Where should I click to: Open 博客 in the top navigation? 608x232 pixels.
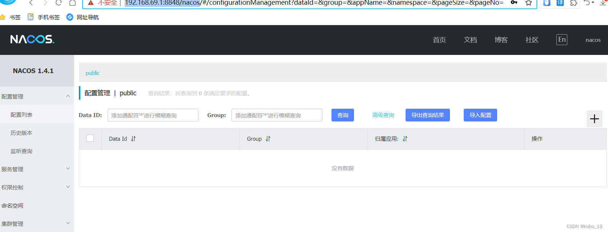point(501,40)
